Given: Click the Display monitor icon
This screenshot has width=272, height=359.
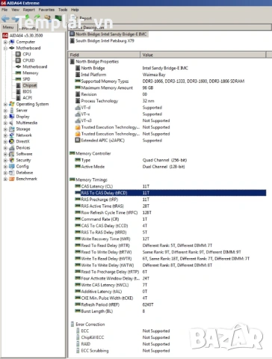Looking at the screenshot, I should click(12, 117).
